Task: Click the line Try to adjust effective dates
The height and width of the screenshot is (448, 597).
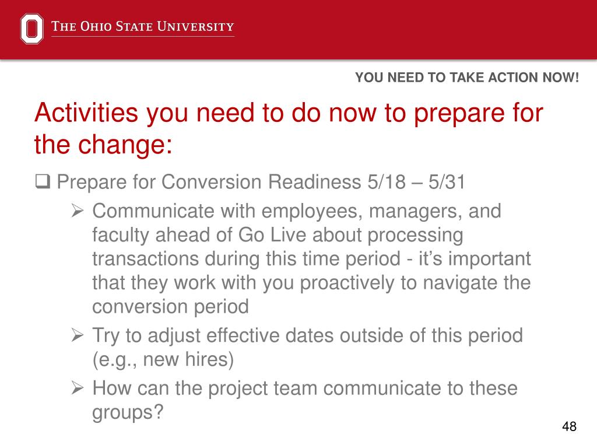Action: point(308,335)
